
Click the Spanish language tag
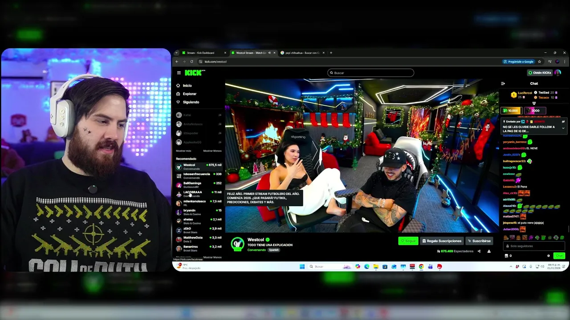(274, 250)
